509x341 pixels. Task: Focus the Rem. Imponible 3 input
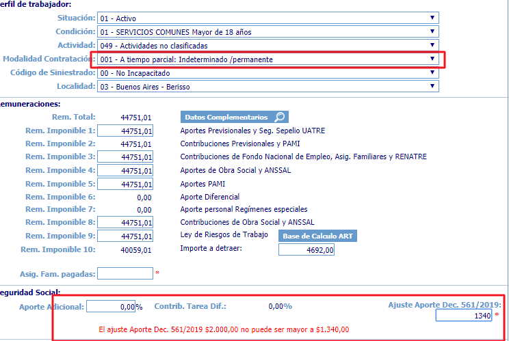point(125,157)
